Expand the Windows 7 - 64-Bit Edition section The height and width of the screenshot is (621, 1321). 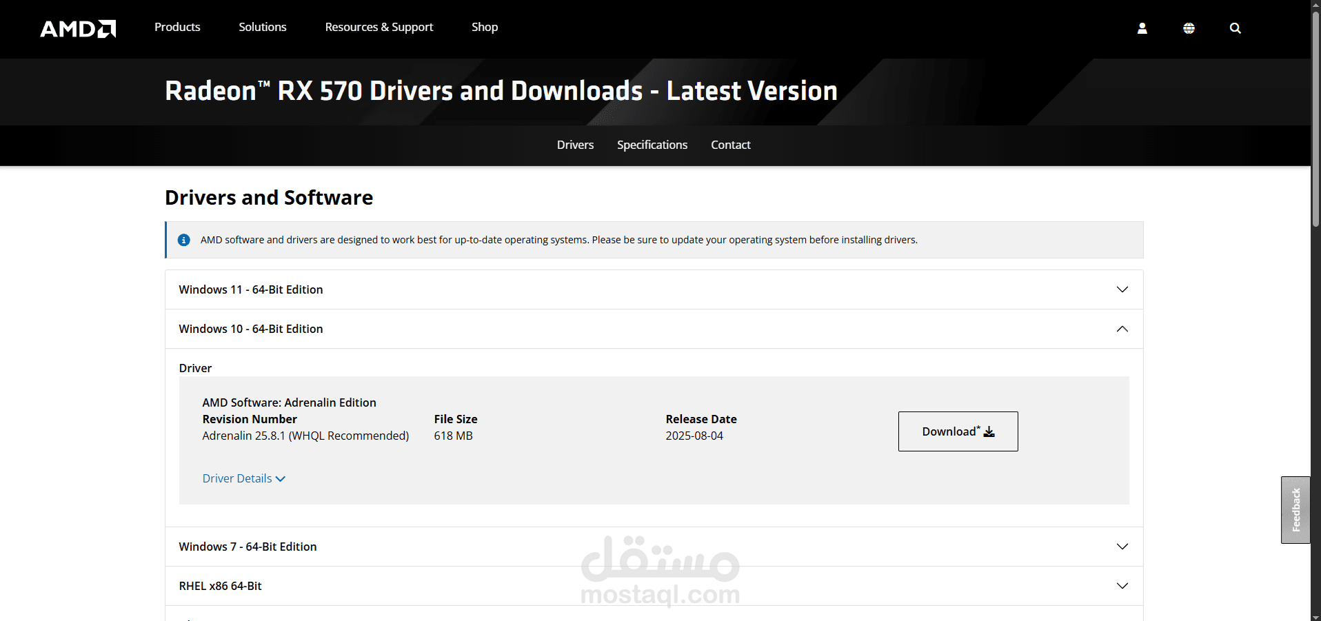pos(654,547)
